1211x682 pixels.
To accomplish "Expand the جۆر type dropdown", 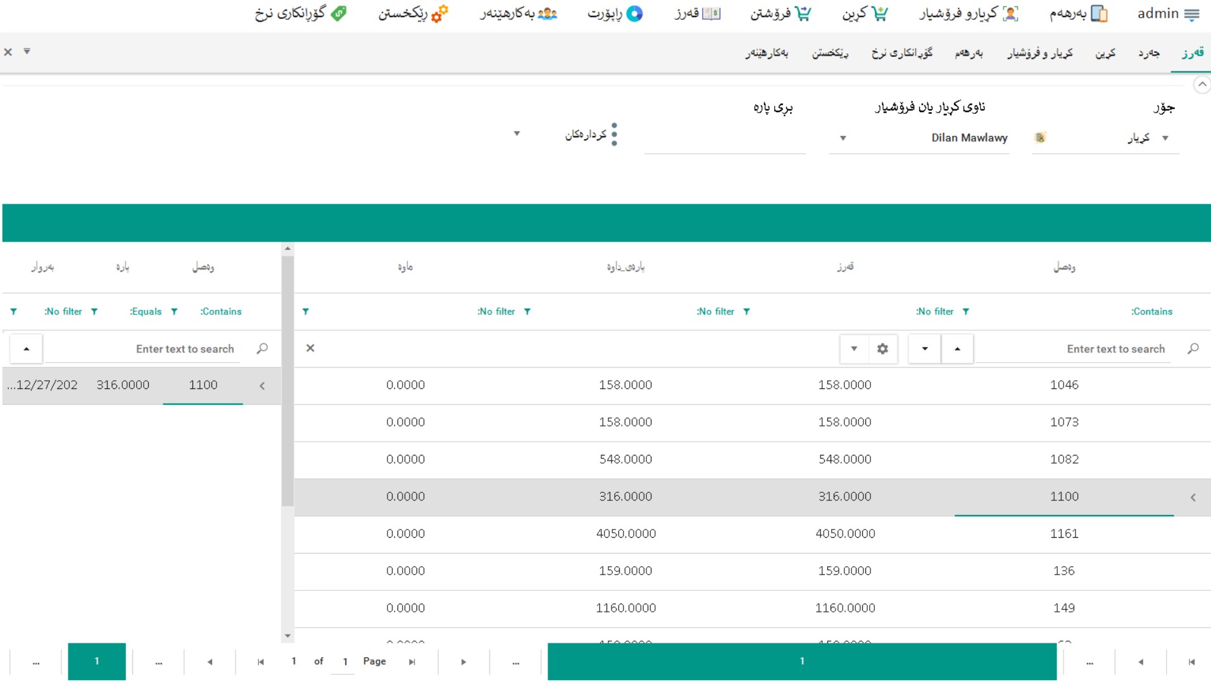I will [1165, 138].
